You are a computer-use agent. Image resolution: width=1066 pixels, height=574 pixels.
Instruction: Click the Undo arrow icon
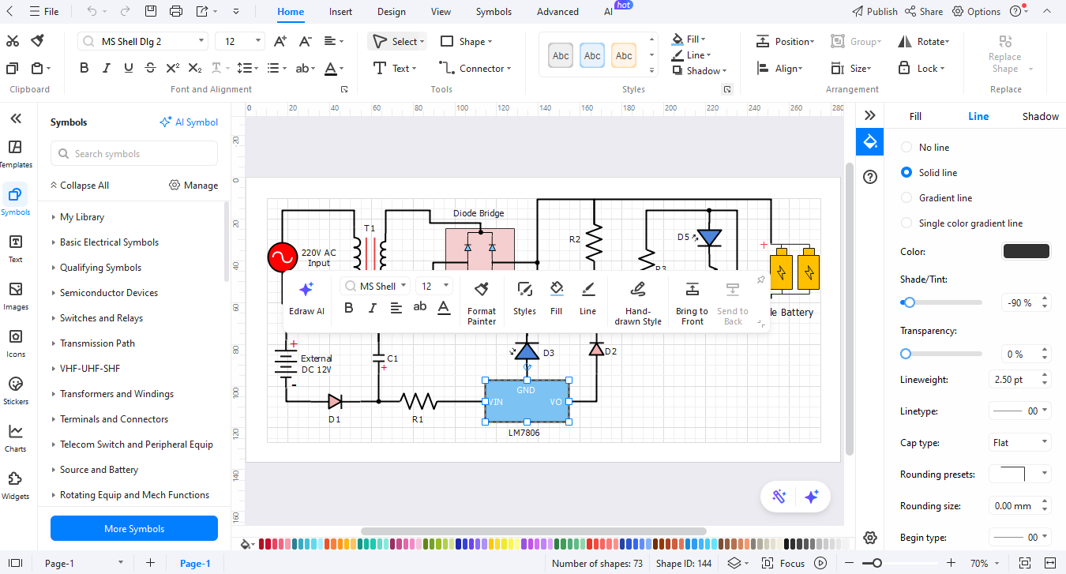92,12
